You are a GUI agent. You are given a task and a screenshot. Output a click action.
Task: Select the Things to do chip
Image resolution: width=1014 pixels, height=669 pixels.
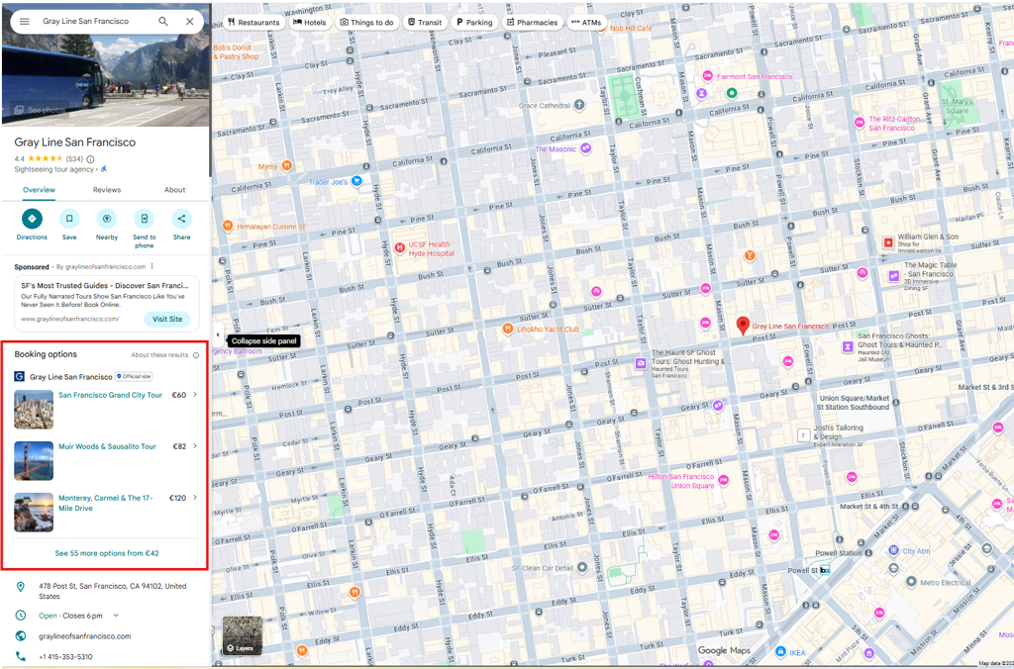coord(366,22)
